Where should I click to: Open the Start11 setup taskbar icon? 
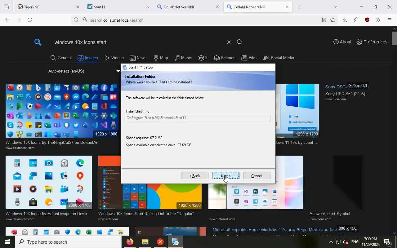[x=176, y=242]
